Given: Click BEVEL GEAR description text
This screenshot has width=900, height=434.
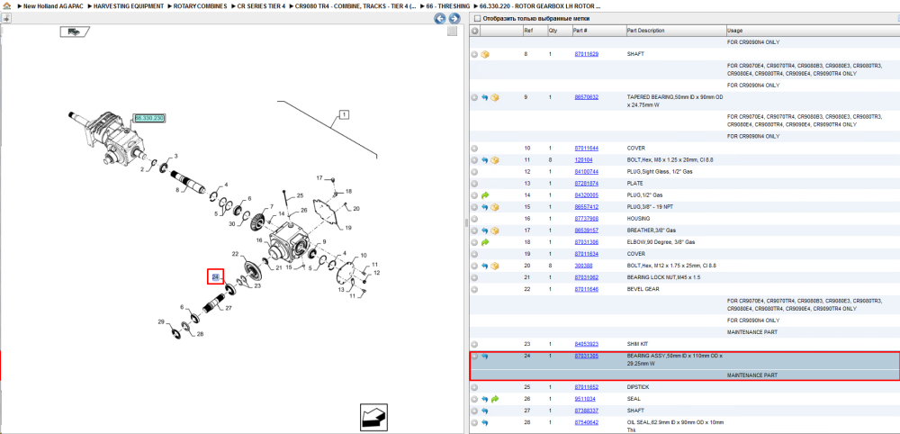Looking at the screenshot, I should (x=643, y=289).
